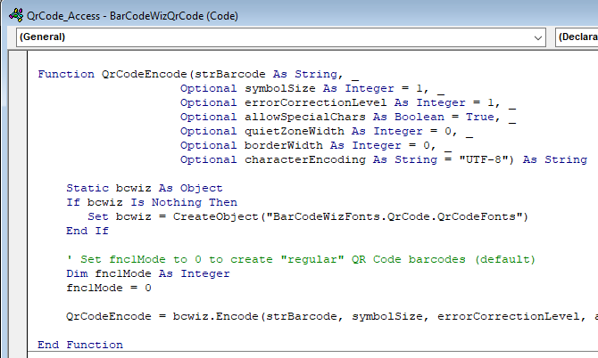Click the Dim fnc1Mode As Integer line

(x=147, y=273)
